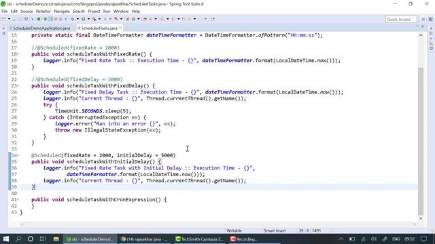Select the Spring perspective icon top right
The image size is (435, 244).
pos(430,19)
